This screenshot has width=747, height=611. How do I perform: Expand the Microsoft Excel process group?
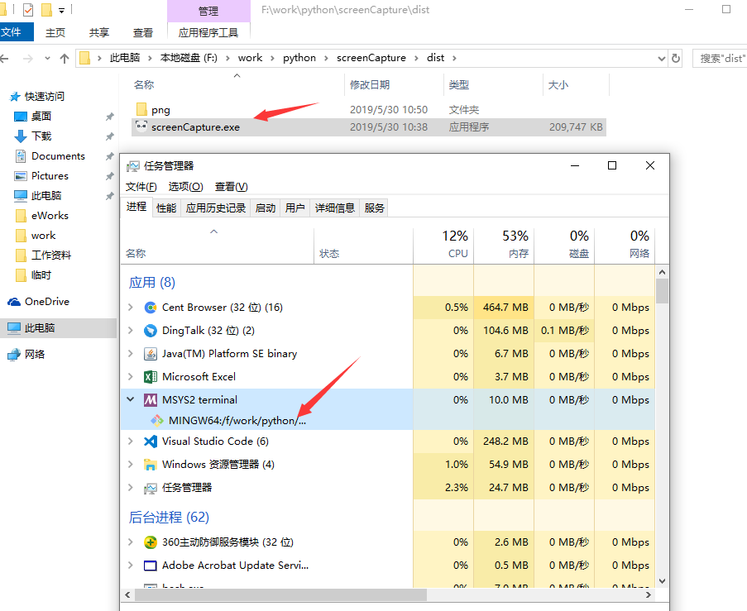click(131, 377)
